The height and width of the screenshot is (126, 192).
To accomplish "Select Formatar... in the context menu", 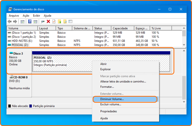I will (x=126, y=87).
